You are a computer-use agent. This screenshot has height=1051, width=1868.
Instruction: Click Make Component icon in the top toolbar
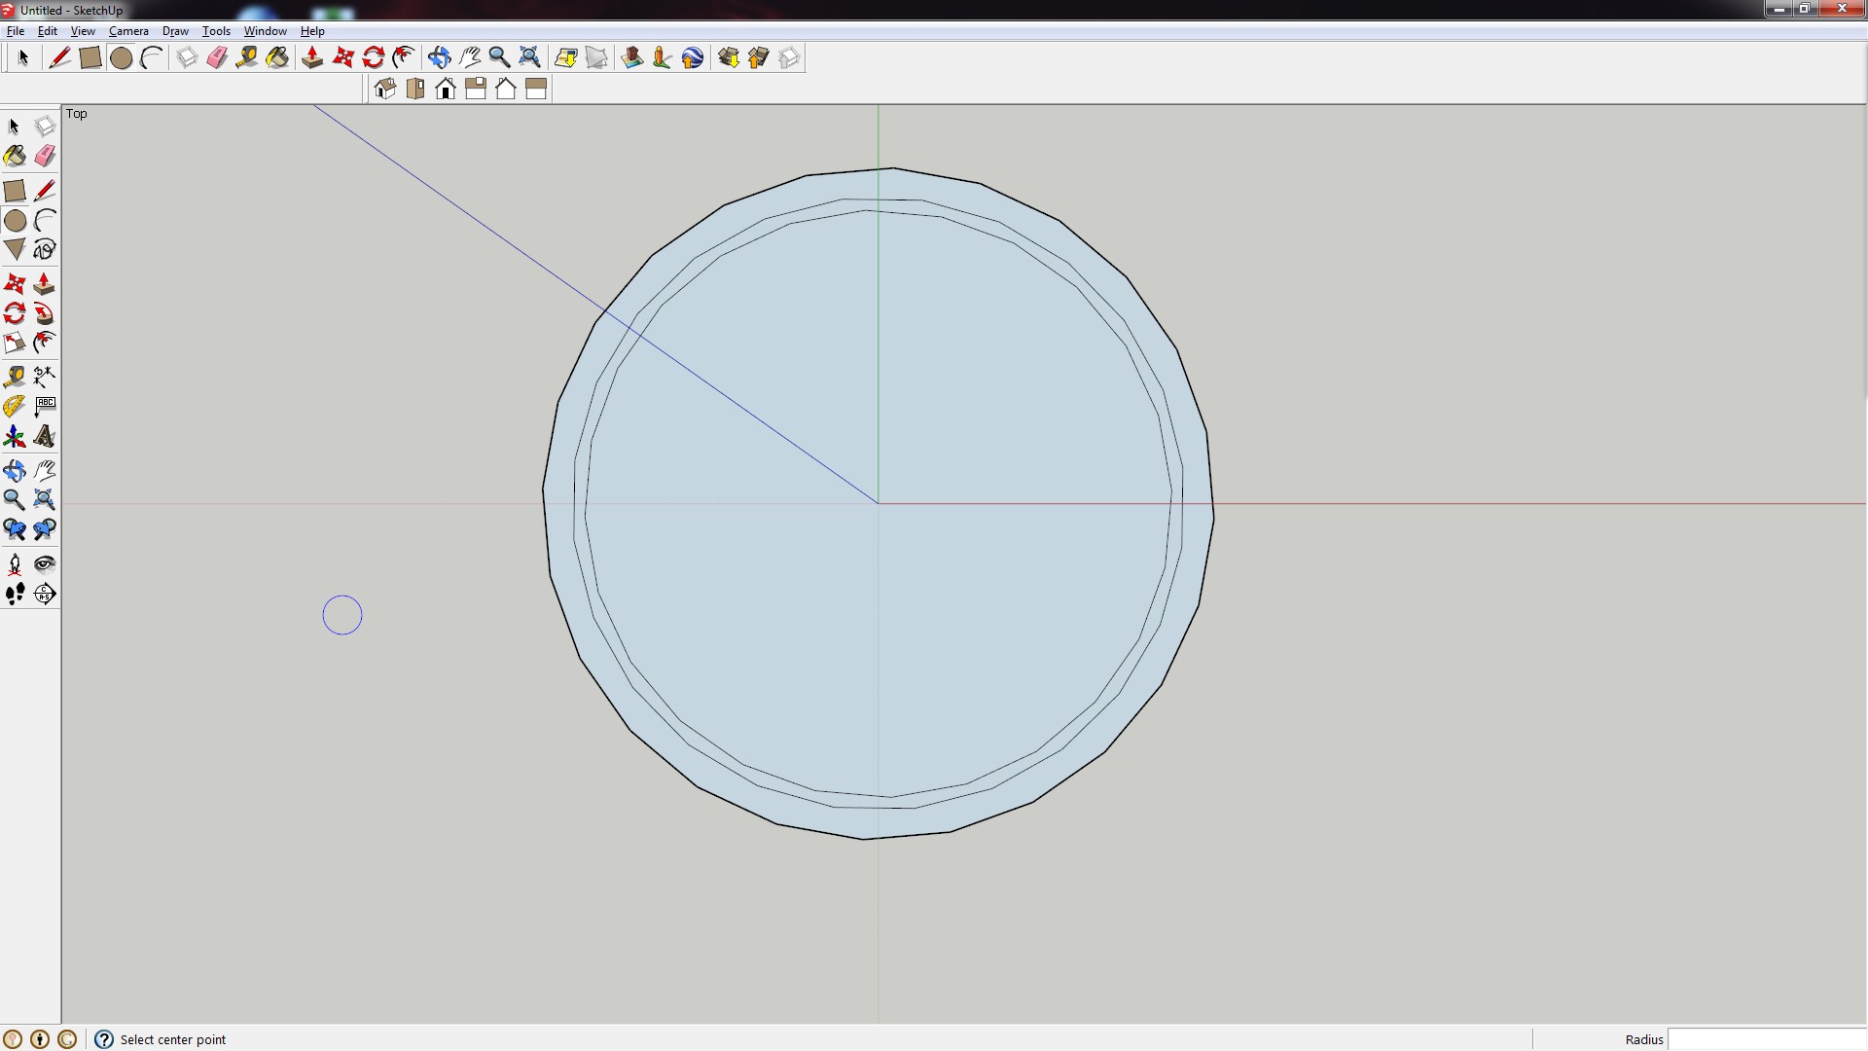click(x=187, y=58)
